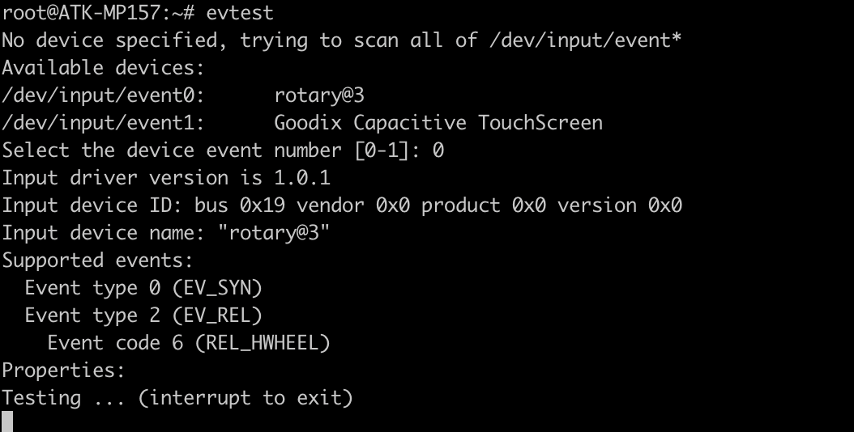
Task: Click the 'version 0x0' text in the ID line
Action: pos(619,205)
